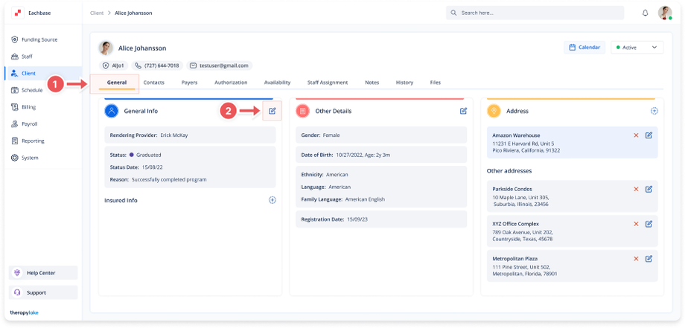Open Funding Source in the sidebar
Image resolution: width=685 pixels, height=328 pixels.
coord(39,39)
